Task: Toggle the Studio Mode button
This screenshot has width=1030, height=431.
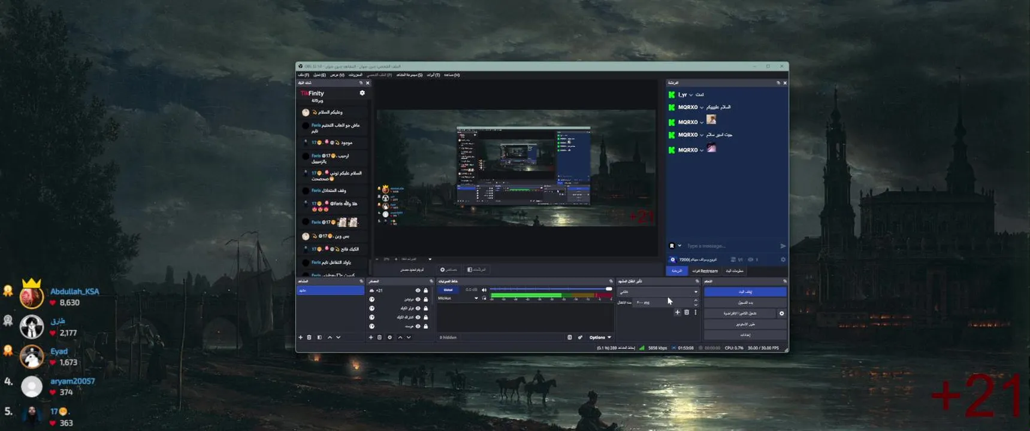Action: tap(745, 324)
